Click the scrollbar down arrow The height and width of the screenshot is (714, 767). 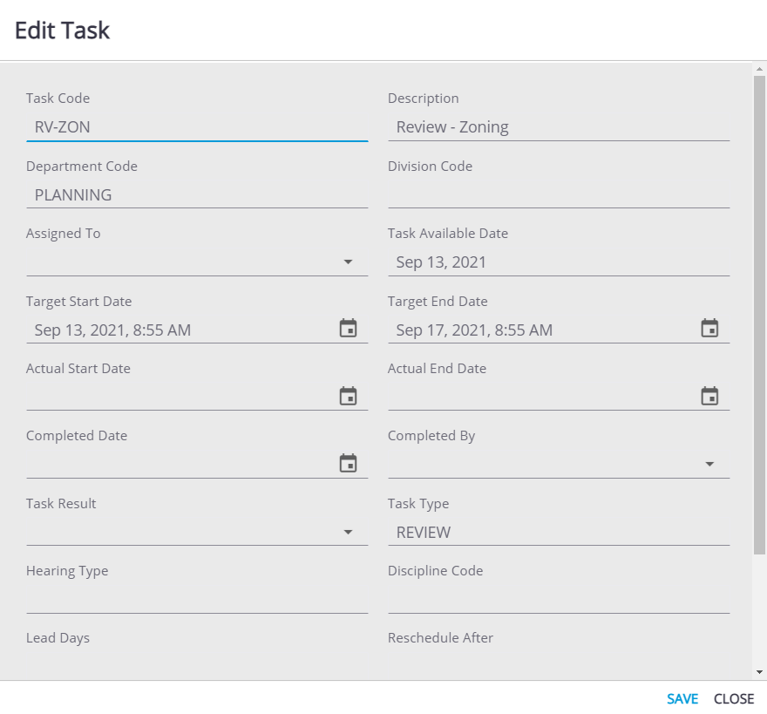[x=759, y=672]
